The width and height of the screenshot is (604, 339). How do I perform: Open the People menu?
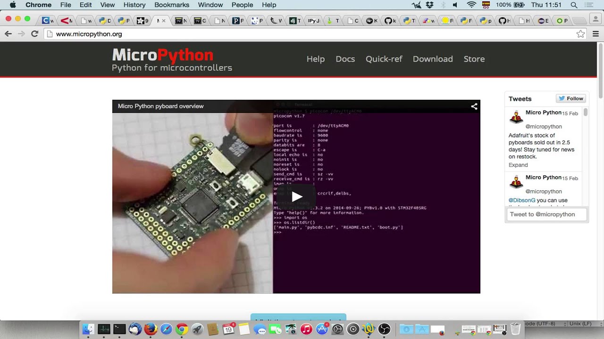(x=243, y=5)
